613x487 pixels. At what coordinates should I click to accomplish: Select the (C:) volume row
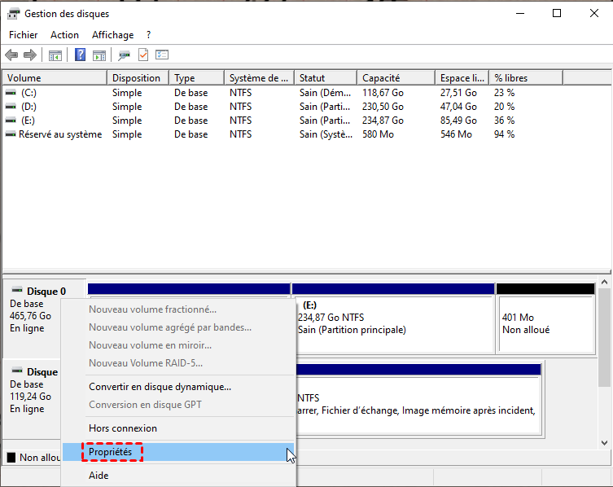point(29,93)
